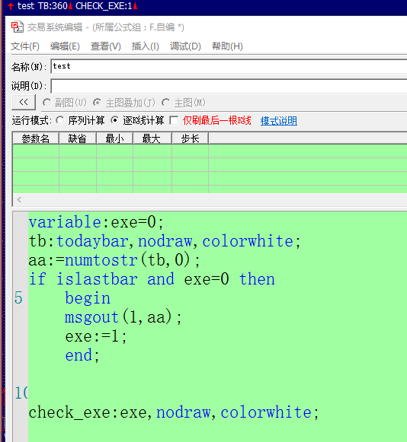Open the 模式说明 link
The height and width of the screenshot is (442, 407).
pos(278,121)
